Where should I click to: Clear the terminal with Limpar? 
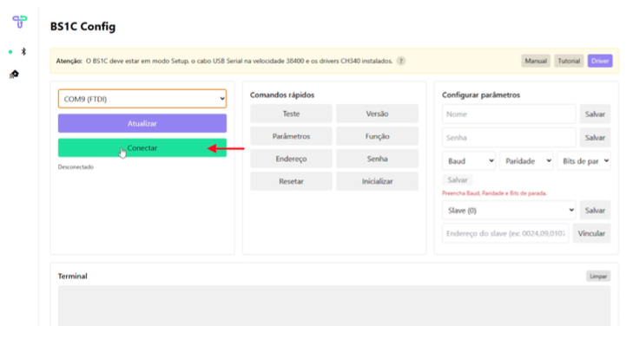598,276
